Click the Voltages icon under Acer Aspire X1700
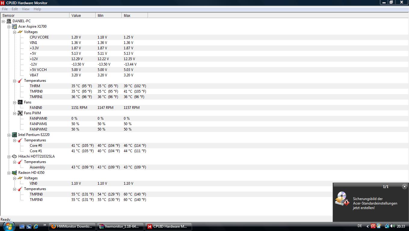409x231 pixels. point(20,32)
